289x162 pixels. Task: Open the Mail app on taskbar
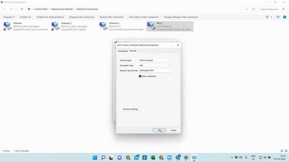136,157
